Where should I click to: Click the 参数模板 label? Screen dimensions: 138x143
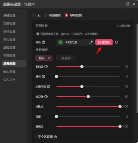[42, 50]
